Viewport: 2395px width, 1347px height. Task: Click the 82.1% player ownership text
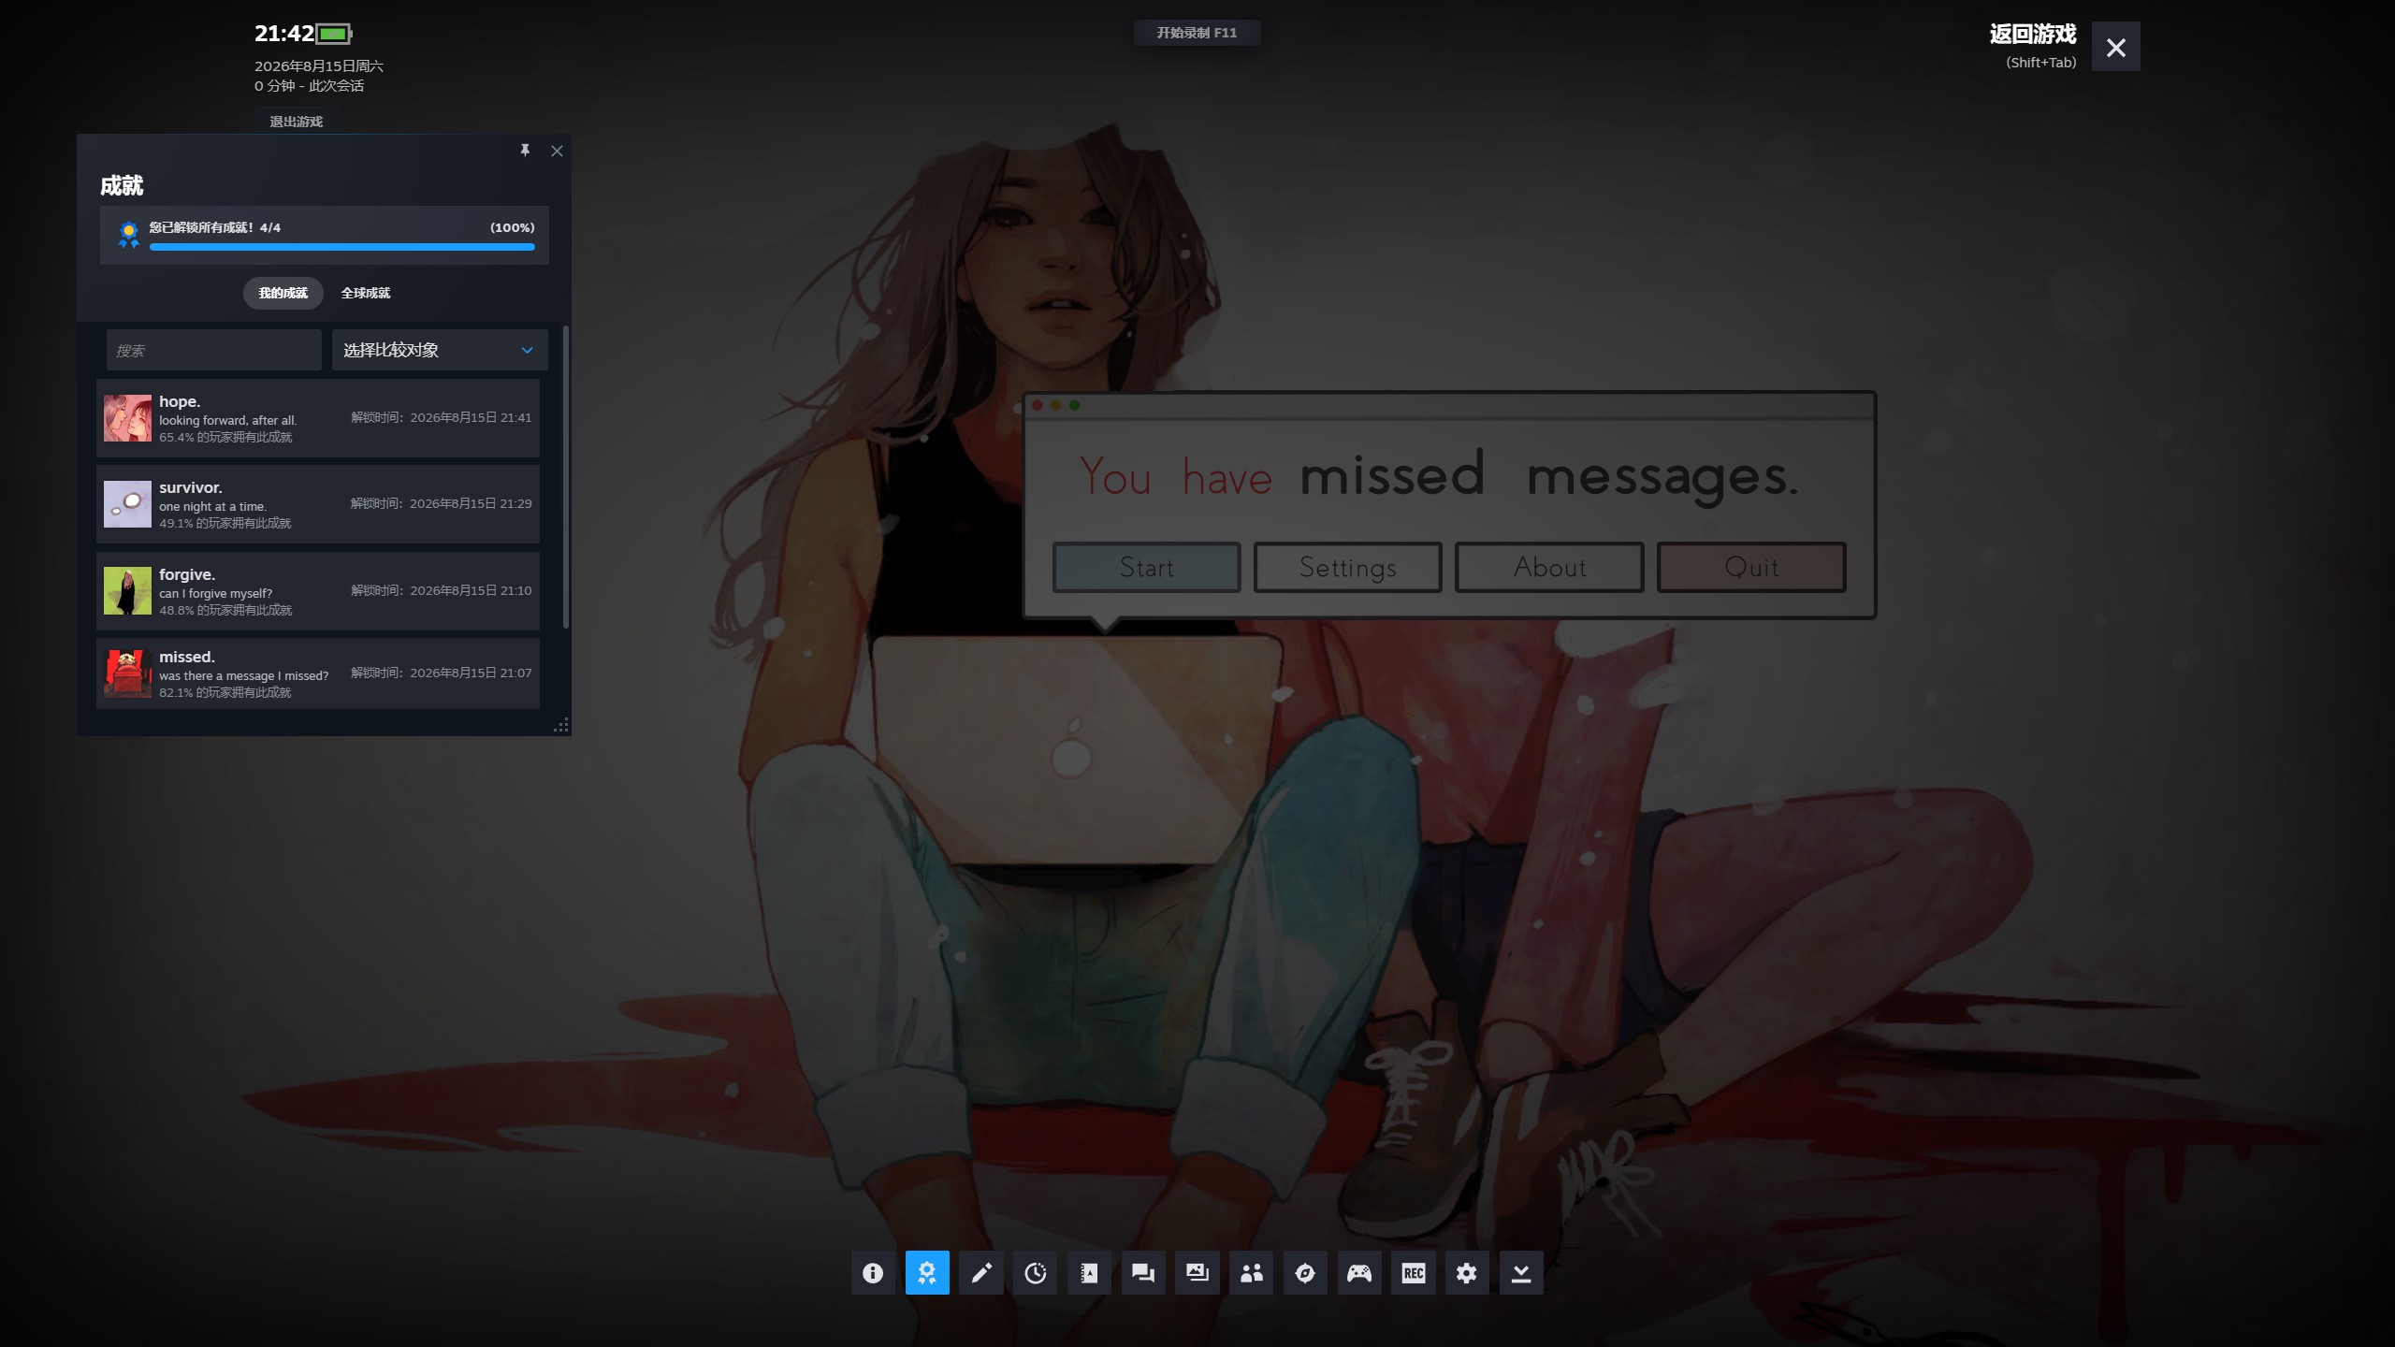pyautogui.click(x=225, y=692)
